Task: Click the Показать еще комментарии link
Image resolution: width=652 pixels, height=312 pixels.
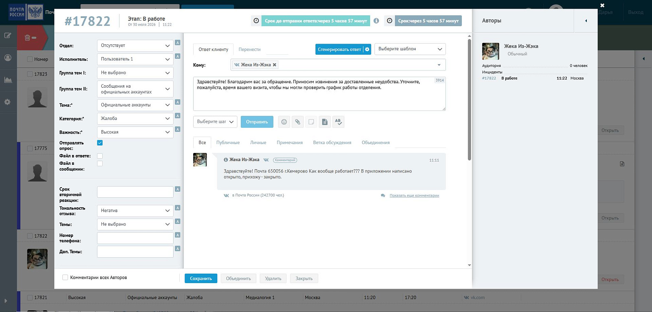Action: (x=414, y=195)
